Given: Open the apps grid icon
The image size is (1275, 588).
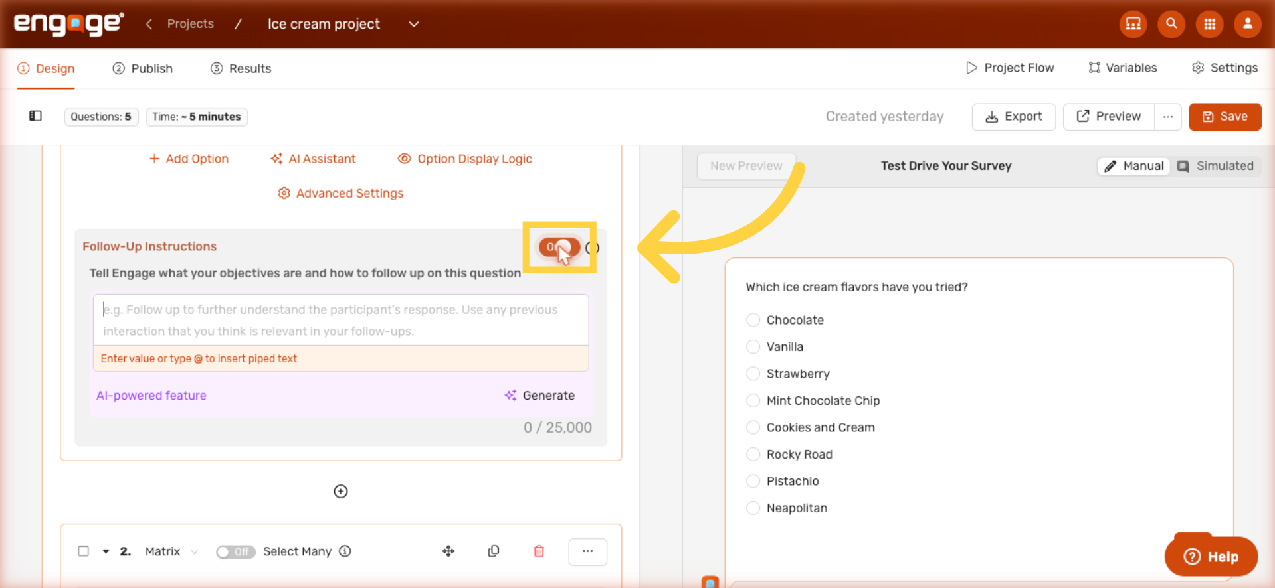Looking at the screenshot, I should click(x=1209, y=24).
